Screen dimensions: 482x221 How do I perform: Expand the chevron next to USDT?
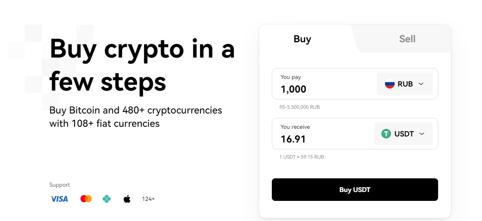coord(422,134)
